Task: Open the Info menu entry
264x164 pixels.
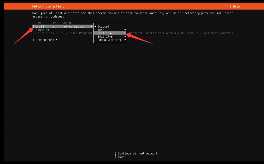Action: tap(101, 30)
